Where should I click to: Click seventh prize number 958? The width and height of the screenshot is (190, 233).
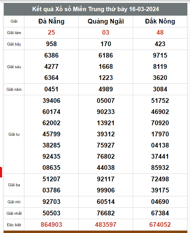click(x=51, y=44)
